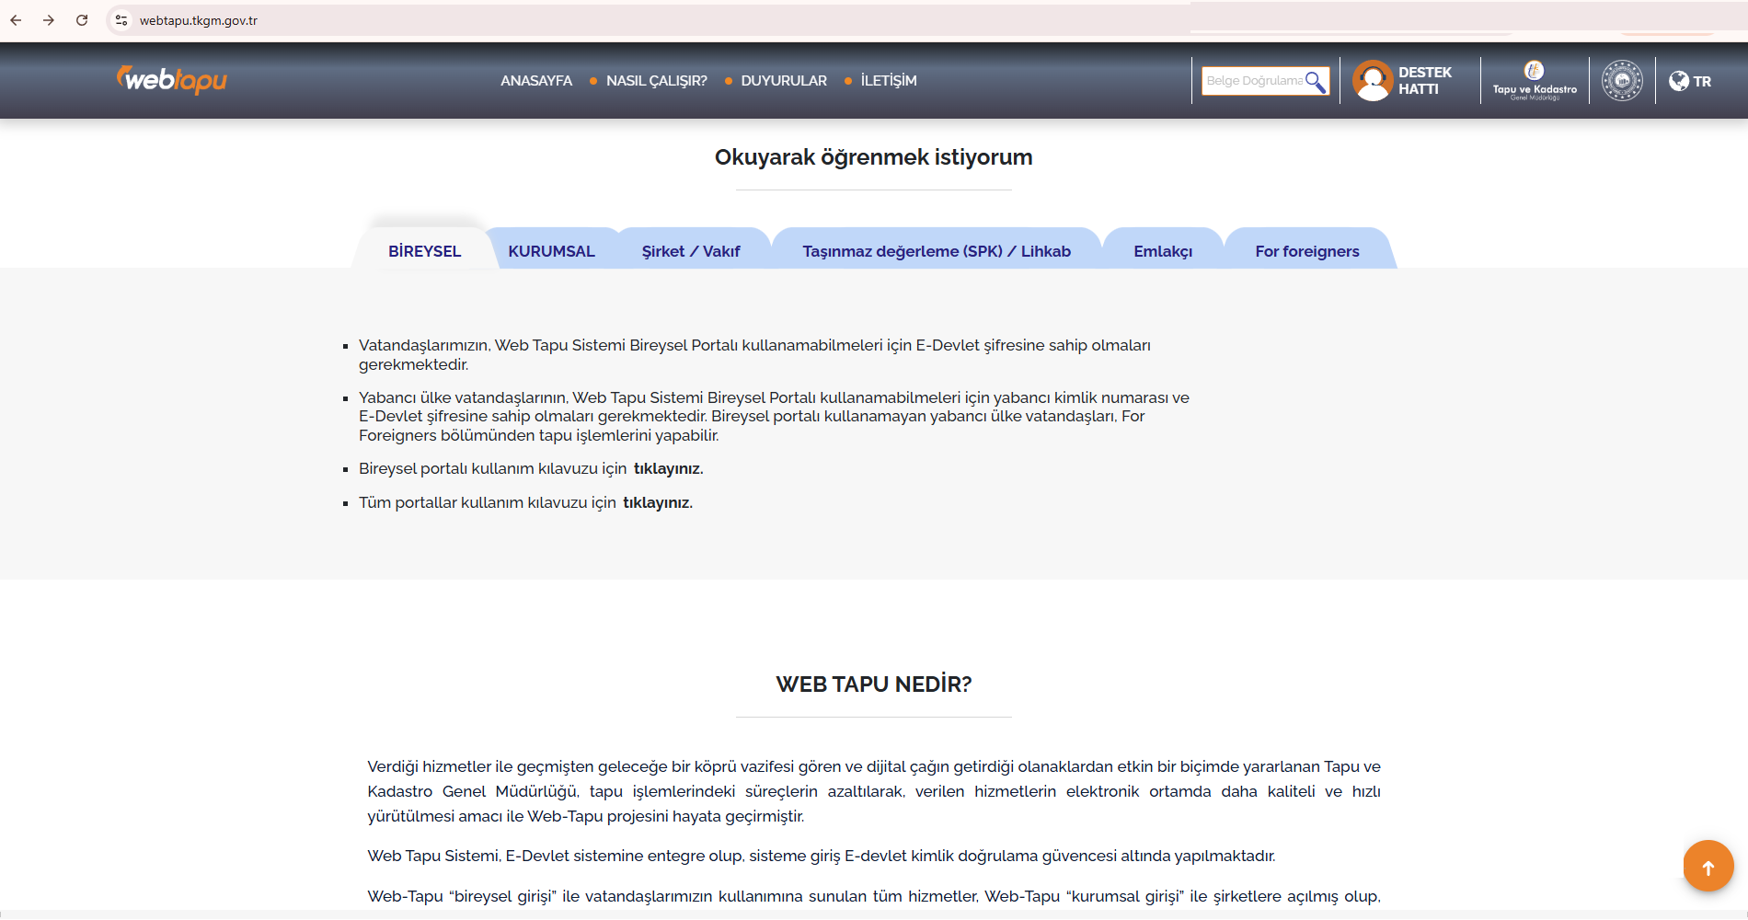Open the DUYURULAR menu item

[784, 81]
